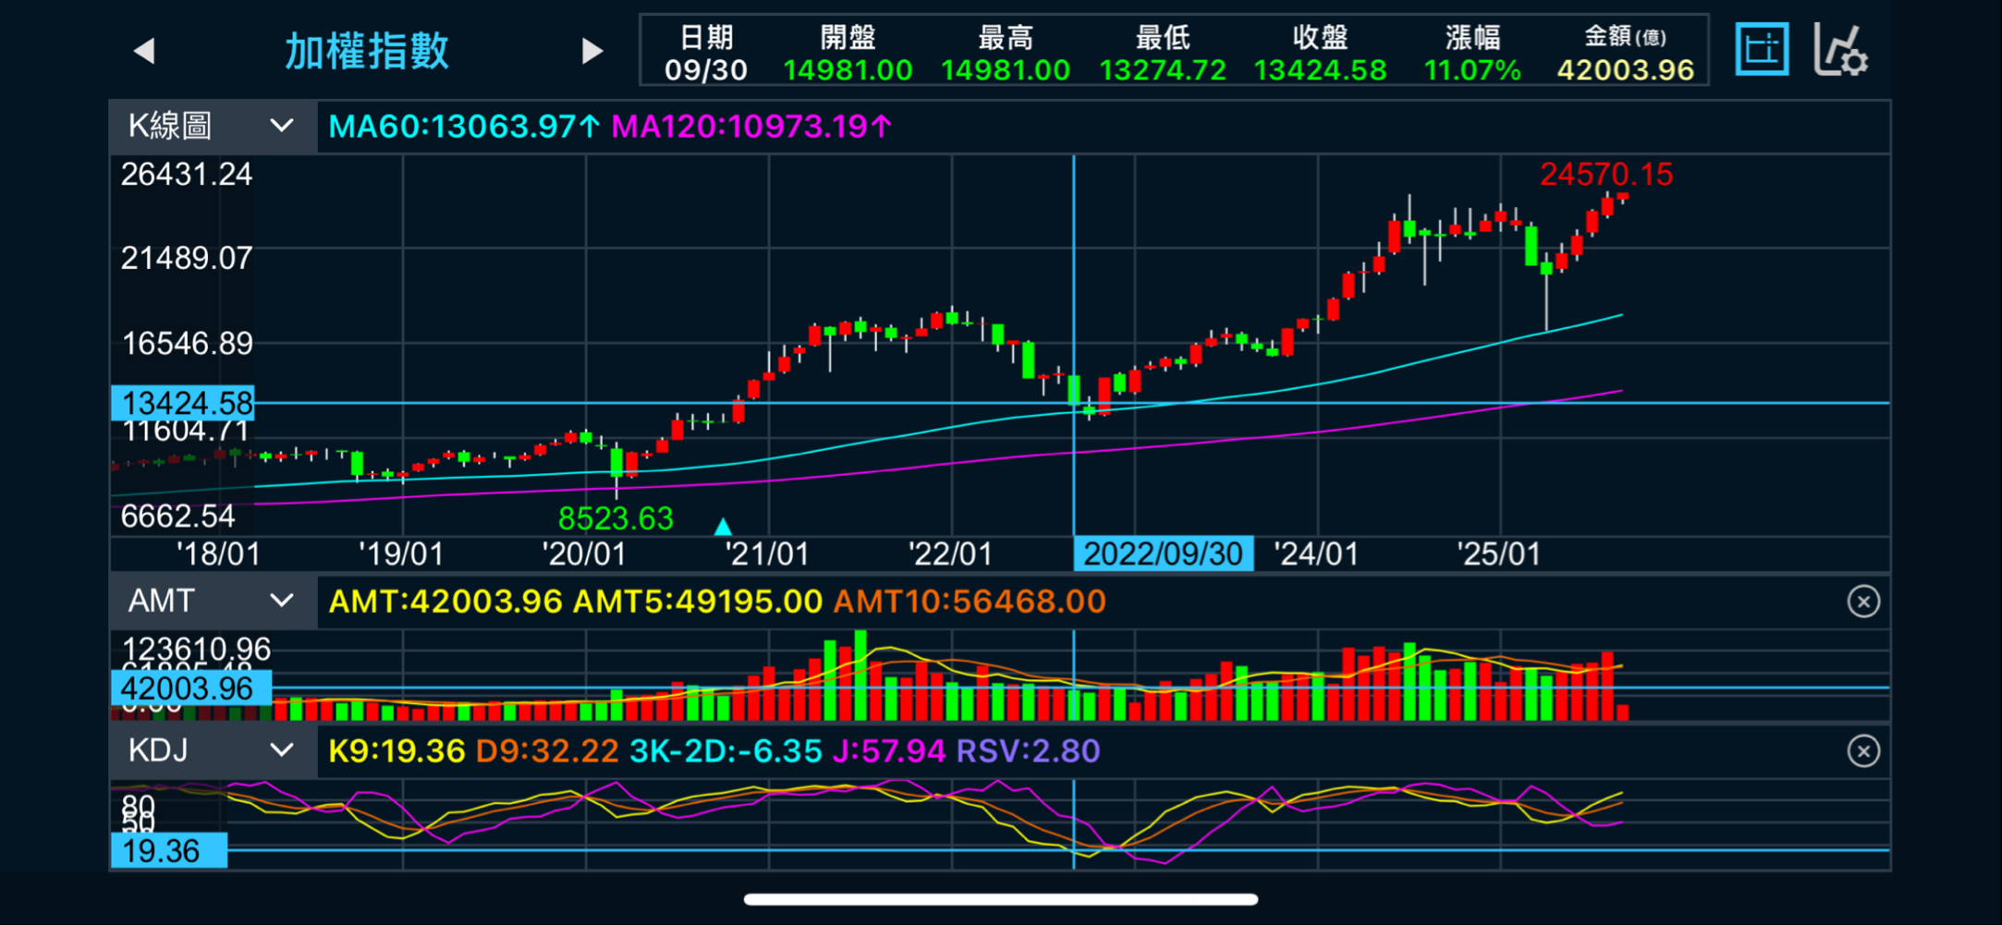Tap the 42003.96 volume cursor label
Image resolution: width=2002 pixels, height=925 pixels.
point(191,688)
